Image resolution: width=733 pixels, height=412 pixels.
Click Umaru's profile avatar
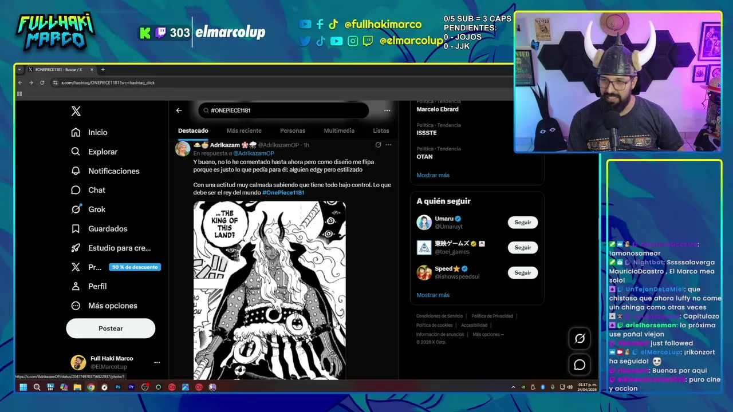click(424, 223)
